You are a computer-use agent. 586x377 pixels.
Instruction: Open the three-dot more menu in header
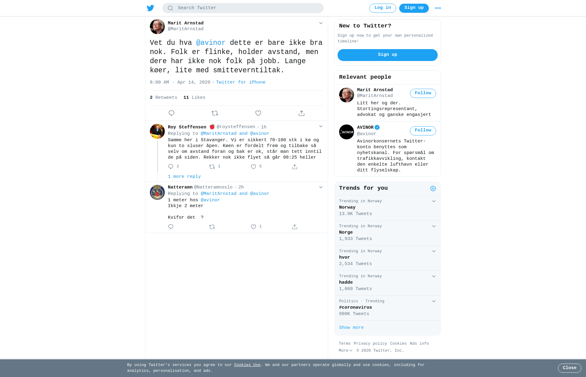tap(438, 8)
